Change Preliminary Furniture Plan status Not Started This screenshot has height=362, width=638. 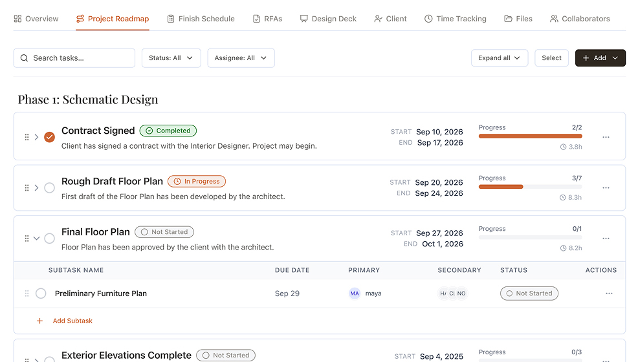point(529,293)
